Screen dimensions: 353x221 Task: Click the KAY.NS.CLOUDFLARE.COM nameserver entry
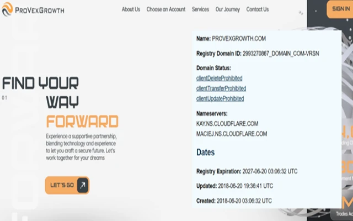click(x=227, y=123)
